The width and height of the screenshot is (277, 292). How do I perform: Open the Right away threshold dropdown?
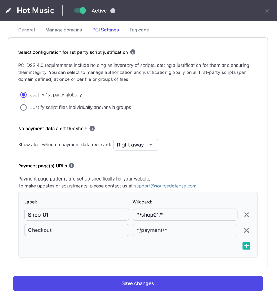pos(136,145)
